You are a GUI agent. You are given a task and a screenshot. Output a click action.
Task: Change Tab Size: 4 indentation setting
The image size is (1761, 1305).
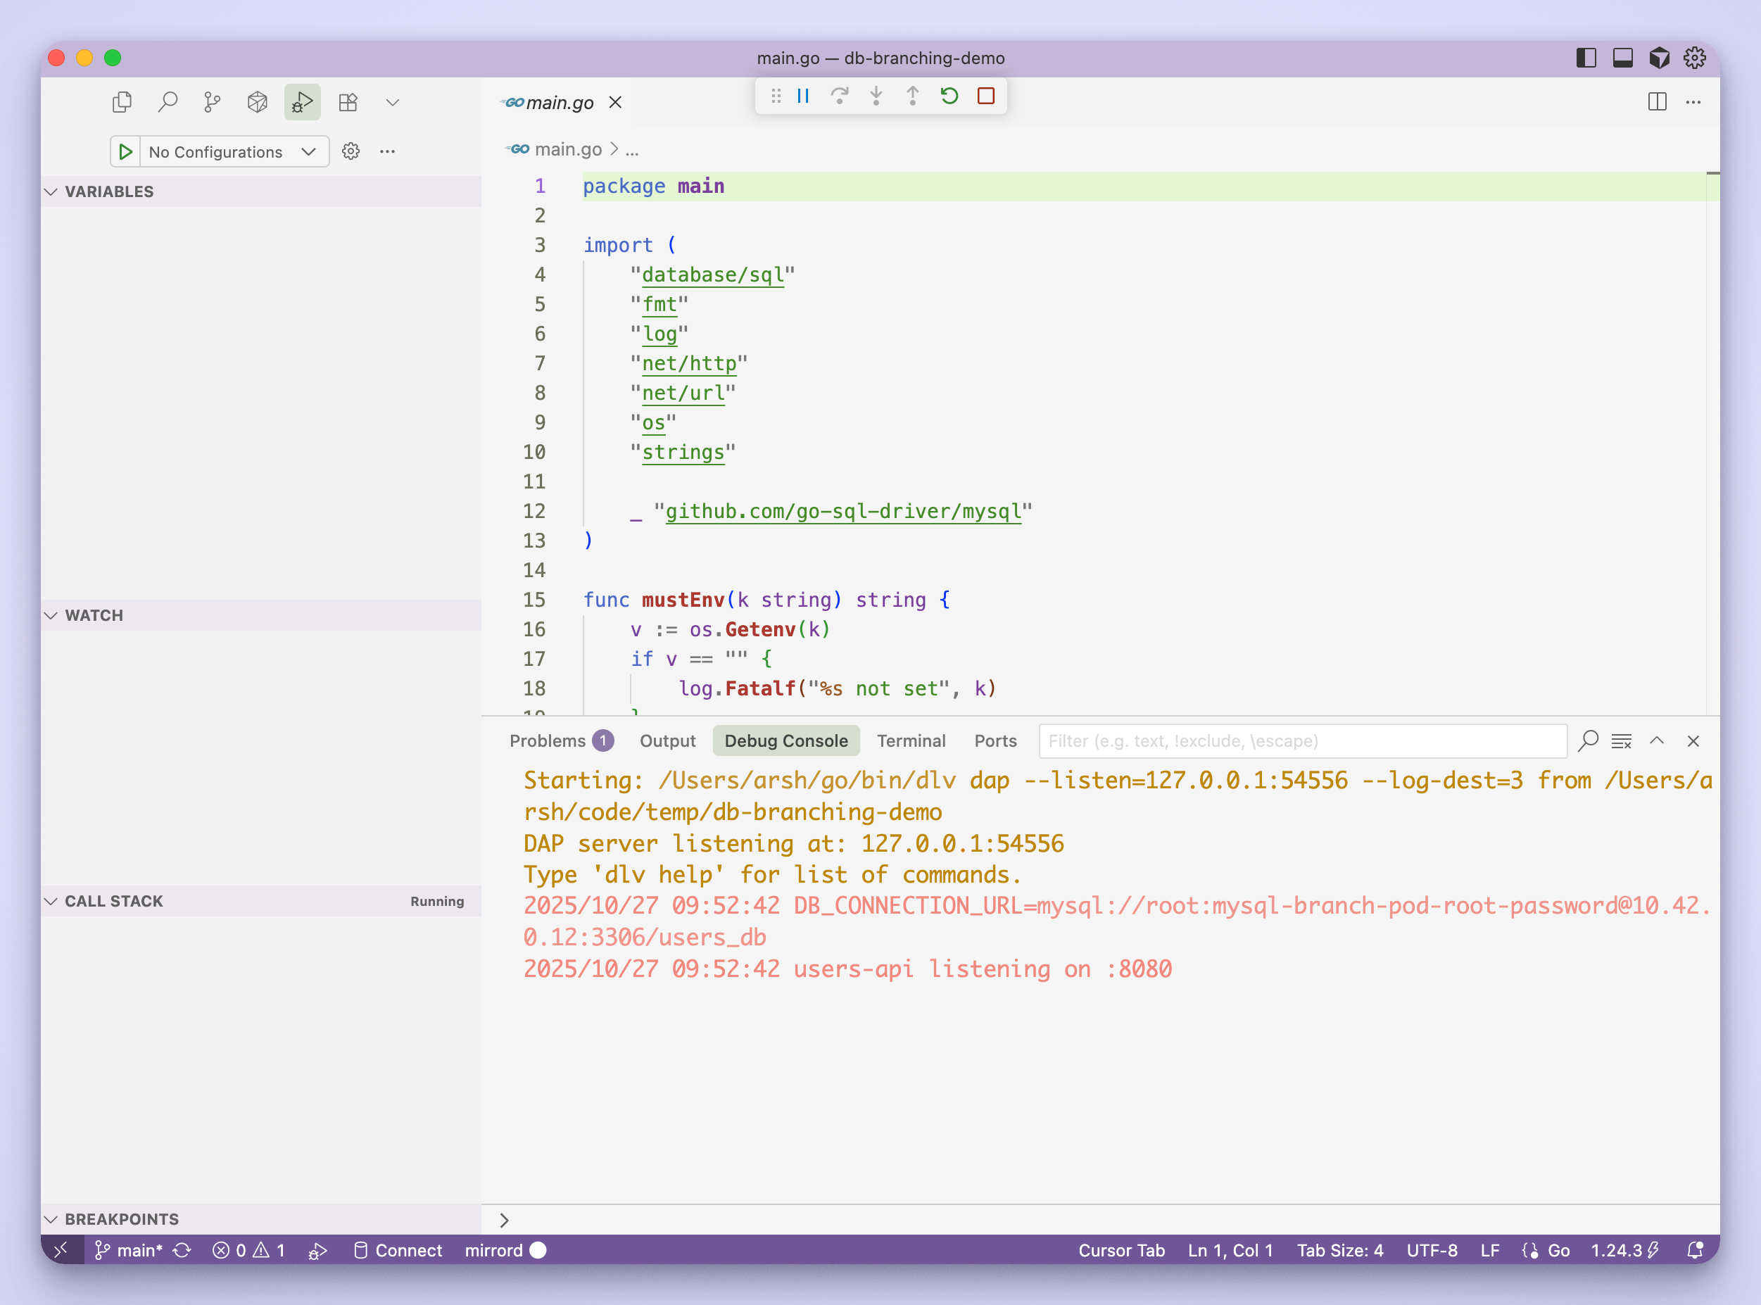pos(1340,1251)
